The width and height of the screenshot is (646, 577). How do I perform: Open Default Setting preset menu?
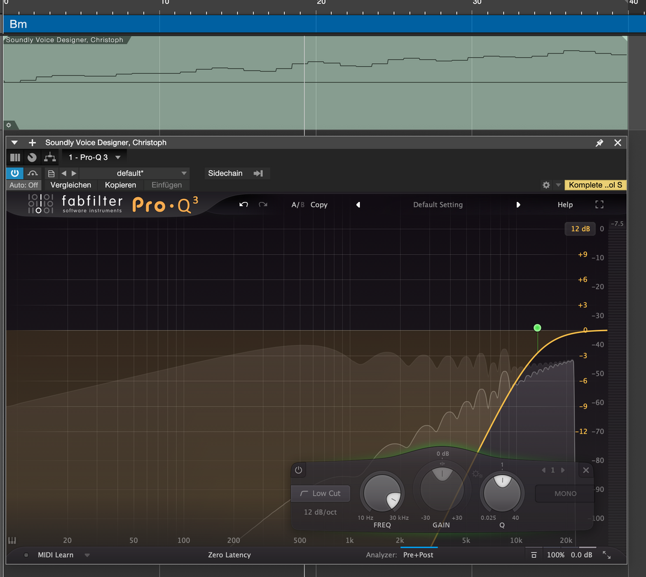pyautogui.click(x=438, y=205)
